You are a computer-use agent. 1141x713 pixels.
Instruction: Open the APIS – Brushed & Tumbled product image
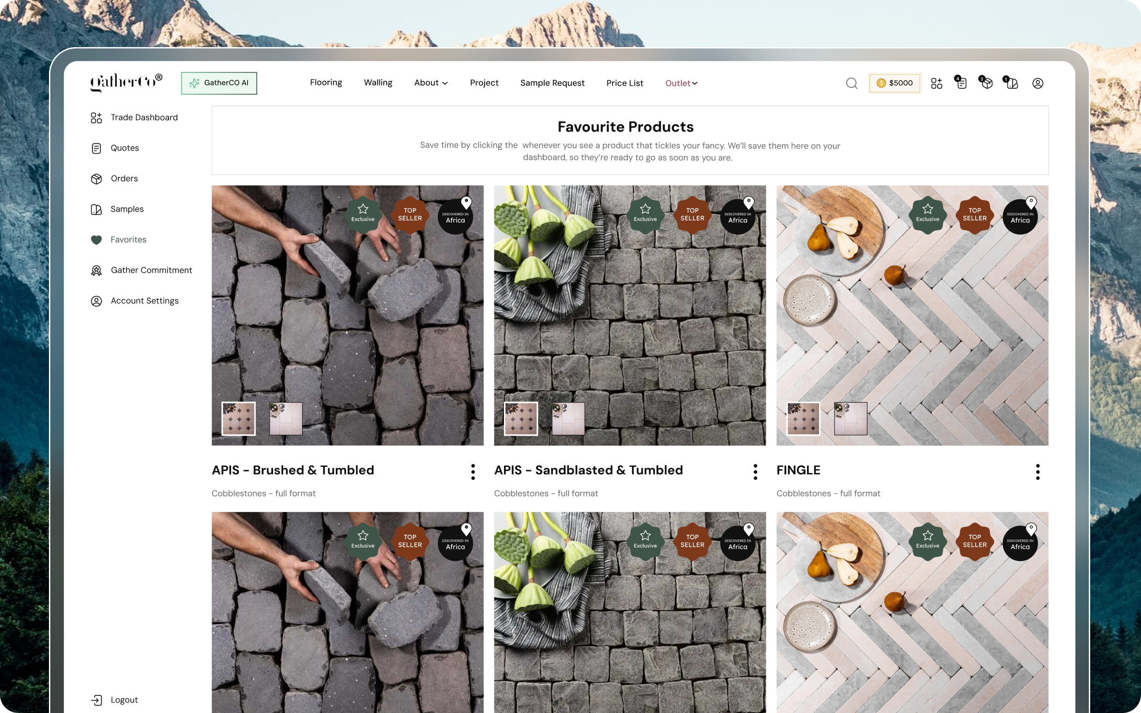coord(347,315)
